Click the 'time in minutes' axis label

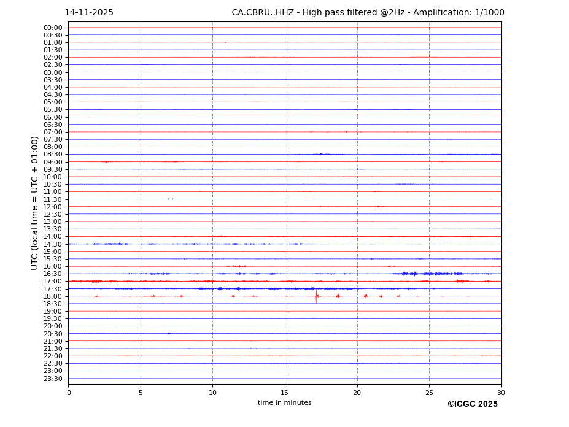pos(284,403)
